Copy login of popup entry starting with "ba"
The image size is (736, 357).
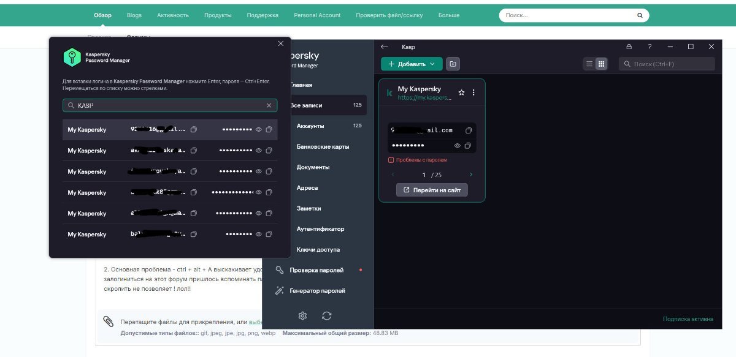pos(193,234)
